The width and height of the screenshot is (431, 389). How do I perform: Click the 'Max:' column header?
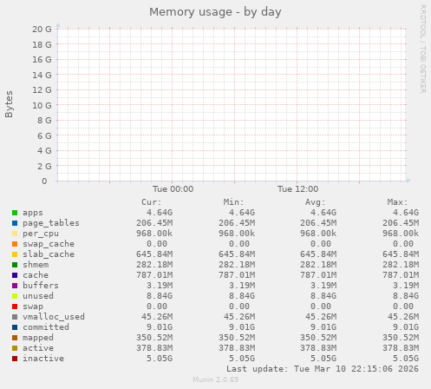tap(398, 202)
